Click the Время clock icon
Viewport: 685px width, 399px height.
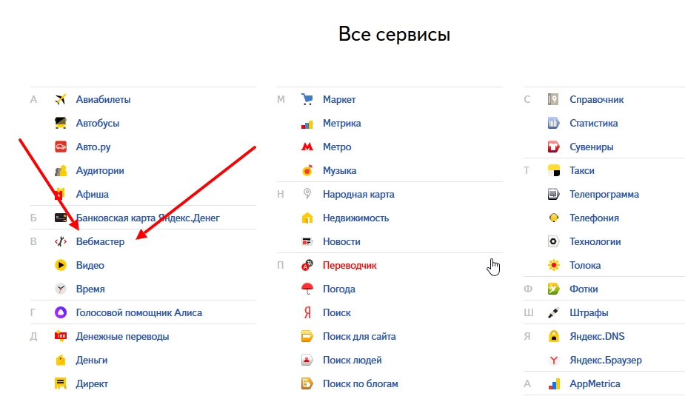point(60,289)
